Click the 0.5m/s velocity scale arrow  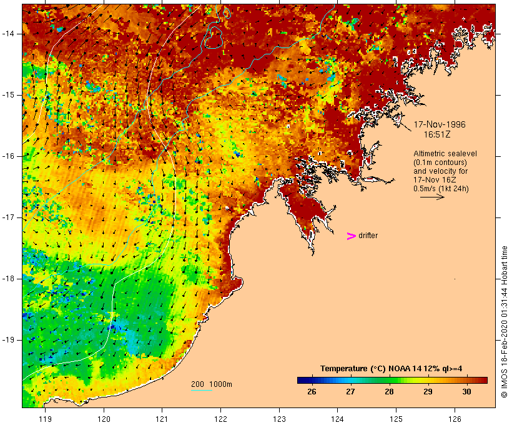[x=432, y=197]
